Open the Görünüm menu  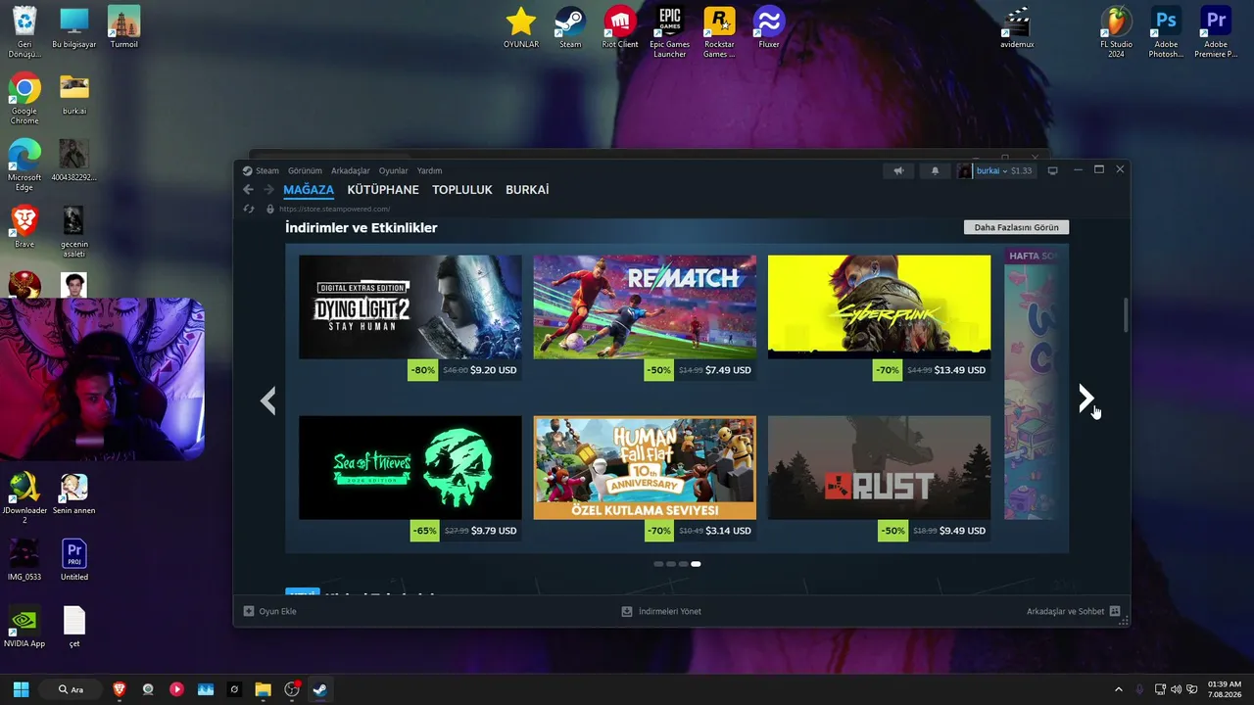305,170
